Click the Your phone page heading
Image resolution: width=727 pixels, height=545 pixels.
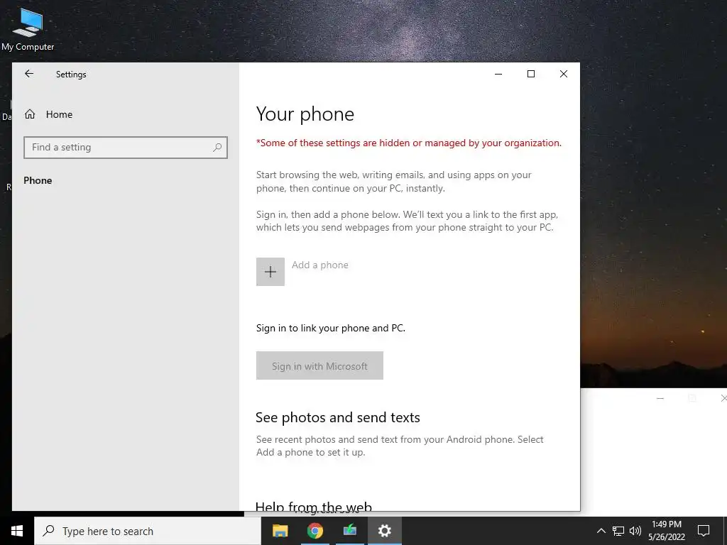305,114
